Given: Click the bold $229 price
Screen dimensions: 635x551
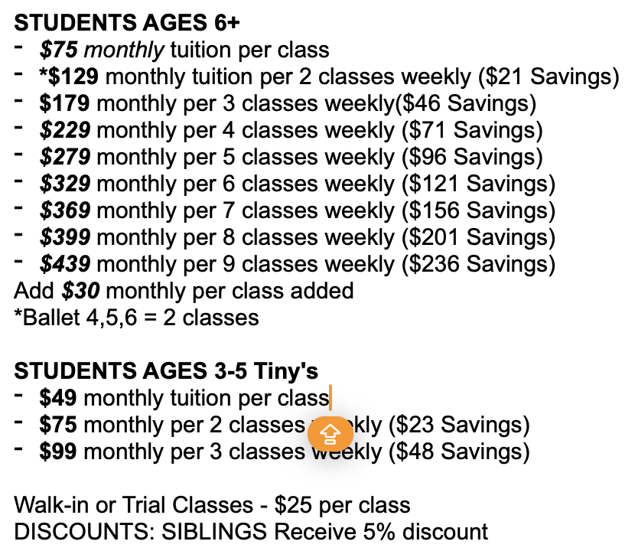Looking at the screenshot, I should click(65, 130).
